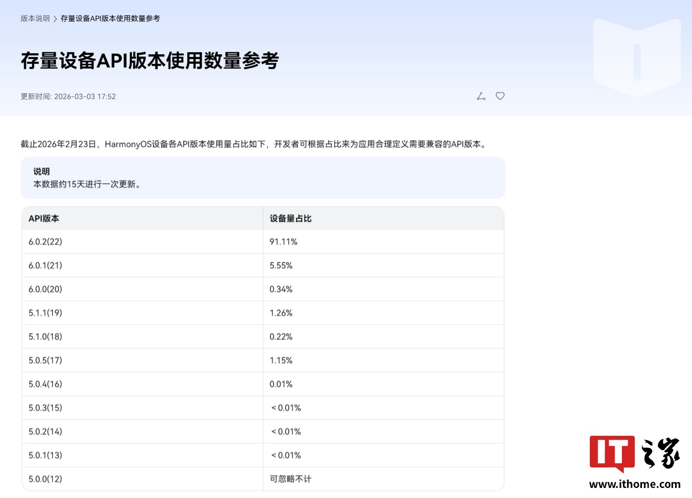
Task: Select the 5.1.1(19) version cell
Action: (x=142, y=313)
